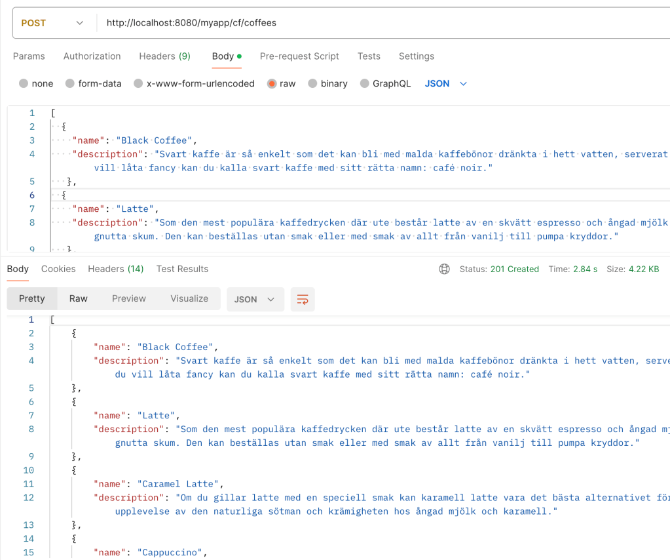Click the Visualize response button
The width and height of the screenshot is (670, 560).
pyautogui.click(x=189, y=298)
